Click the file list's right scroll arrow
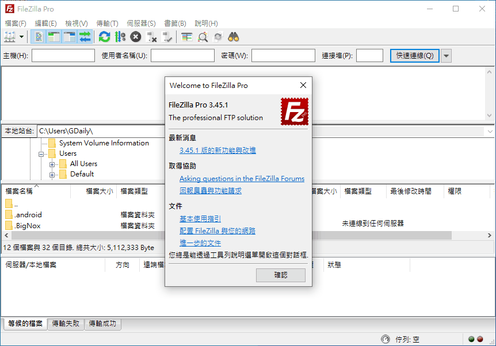The width and height of the screenshot is (496, 346). [489, 236]
